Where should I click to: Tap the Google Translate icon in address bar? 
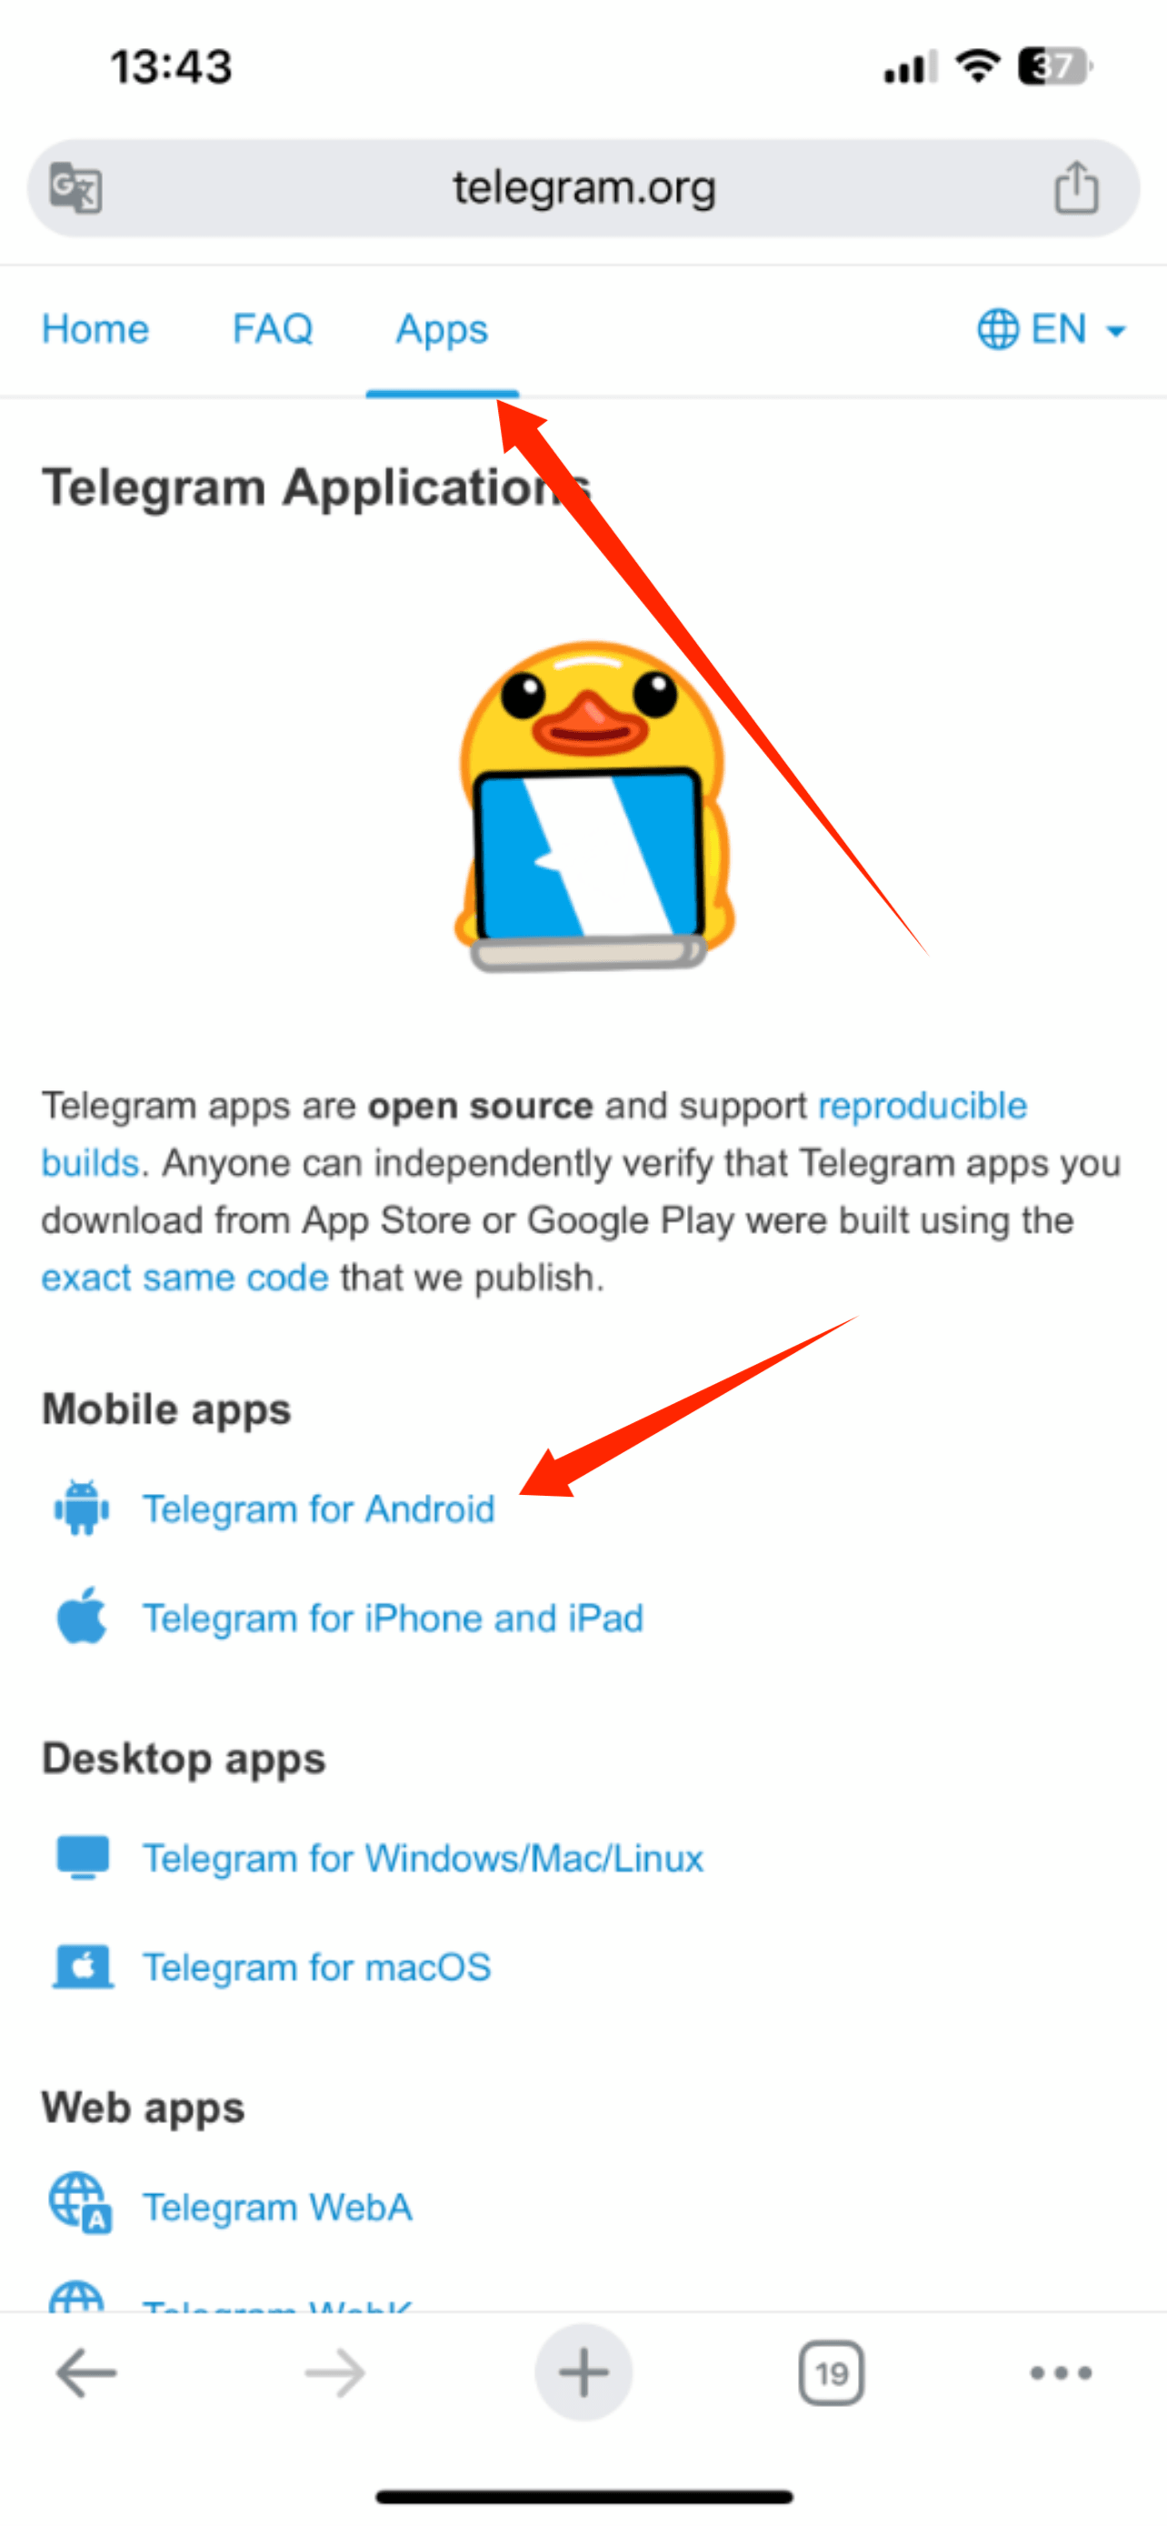pyautogui.click(x=75, y=187)
